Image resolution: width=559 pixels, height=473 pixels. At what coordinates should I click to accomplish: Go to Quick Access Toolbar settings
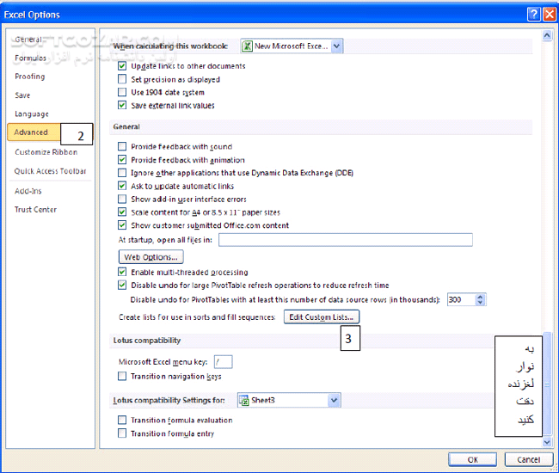pyautogui.click(x=50, y=171)
